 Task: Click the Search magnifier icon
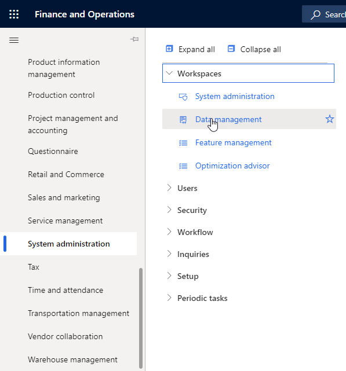tap(315, 14)
